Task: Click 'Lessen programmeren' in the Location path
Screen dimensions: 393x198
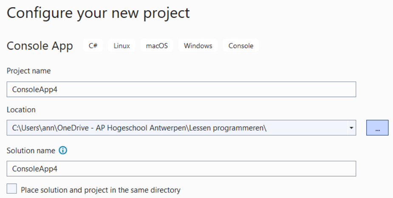Action: 226,128
